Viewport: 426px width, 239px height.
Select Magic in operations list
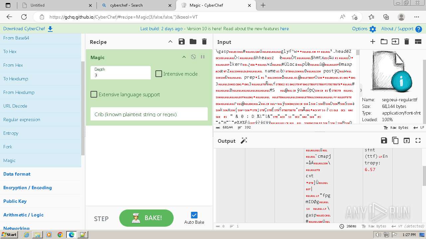(x=41, y=160)
